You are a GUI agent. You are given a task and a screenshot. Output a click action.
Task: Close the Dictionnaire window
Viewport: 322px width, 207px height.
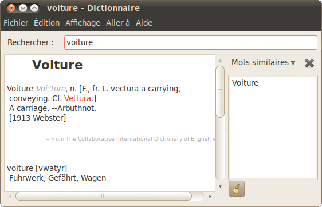point(11,8)
